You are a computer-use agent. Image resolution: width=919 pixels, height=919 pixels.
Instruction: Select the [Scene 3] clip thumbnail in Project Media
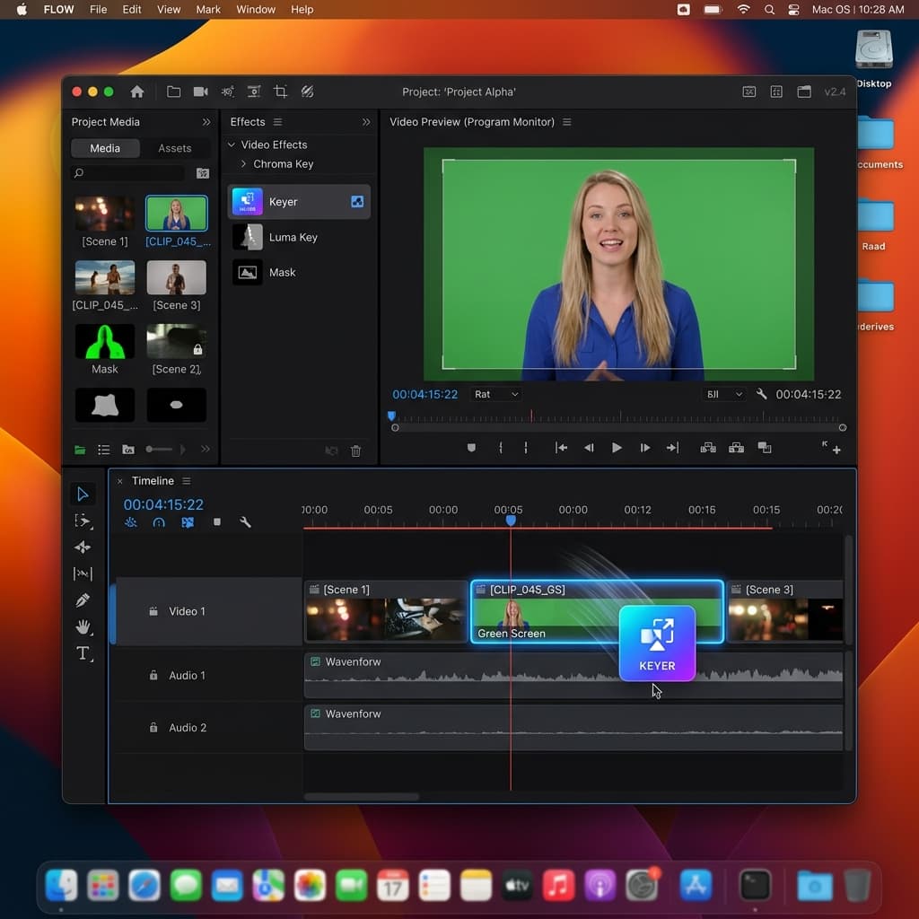(x=176, y=276)
